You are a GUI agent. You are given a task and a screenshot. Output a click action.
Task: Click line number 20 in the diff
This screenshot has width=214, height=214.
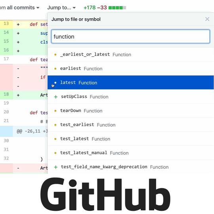pos(6,112)
